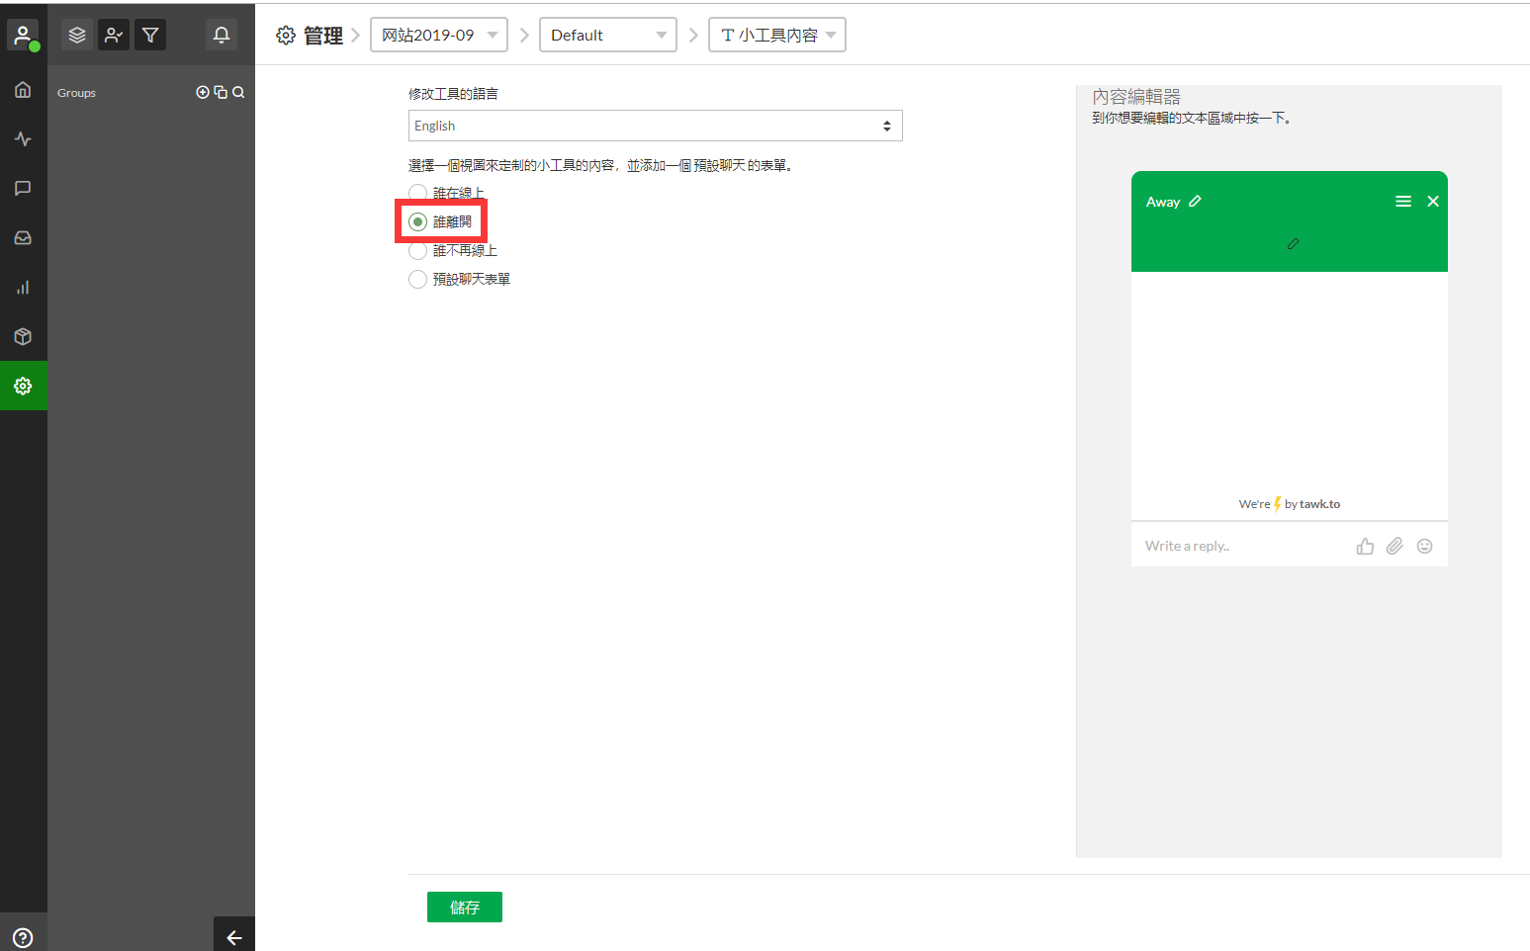This screenshot has width=1530, height=951.
Task: Expand the 网站2019-09 site dropdown
Action: tap(438, 36)
